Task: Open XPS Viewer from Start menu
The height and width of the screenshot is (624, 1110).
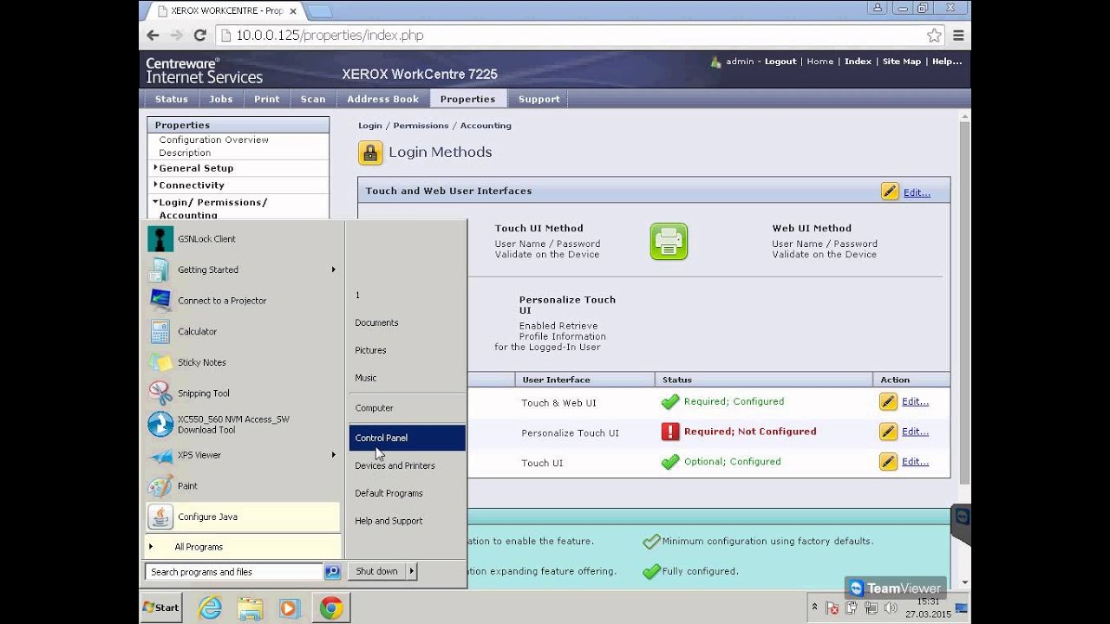Action: [x=243, y=455]
